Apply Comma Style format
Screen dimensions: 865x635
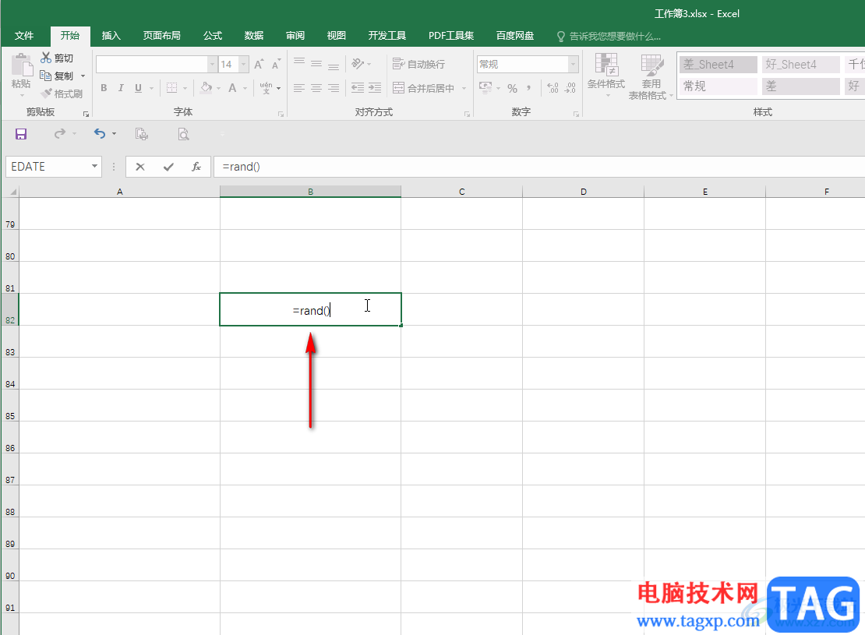(x=528, y=88)
